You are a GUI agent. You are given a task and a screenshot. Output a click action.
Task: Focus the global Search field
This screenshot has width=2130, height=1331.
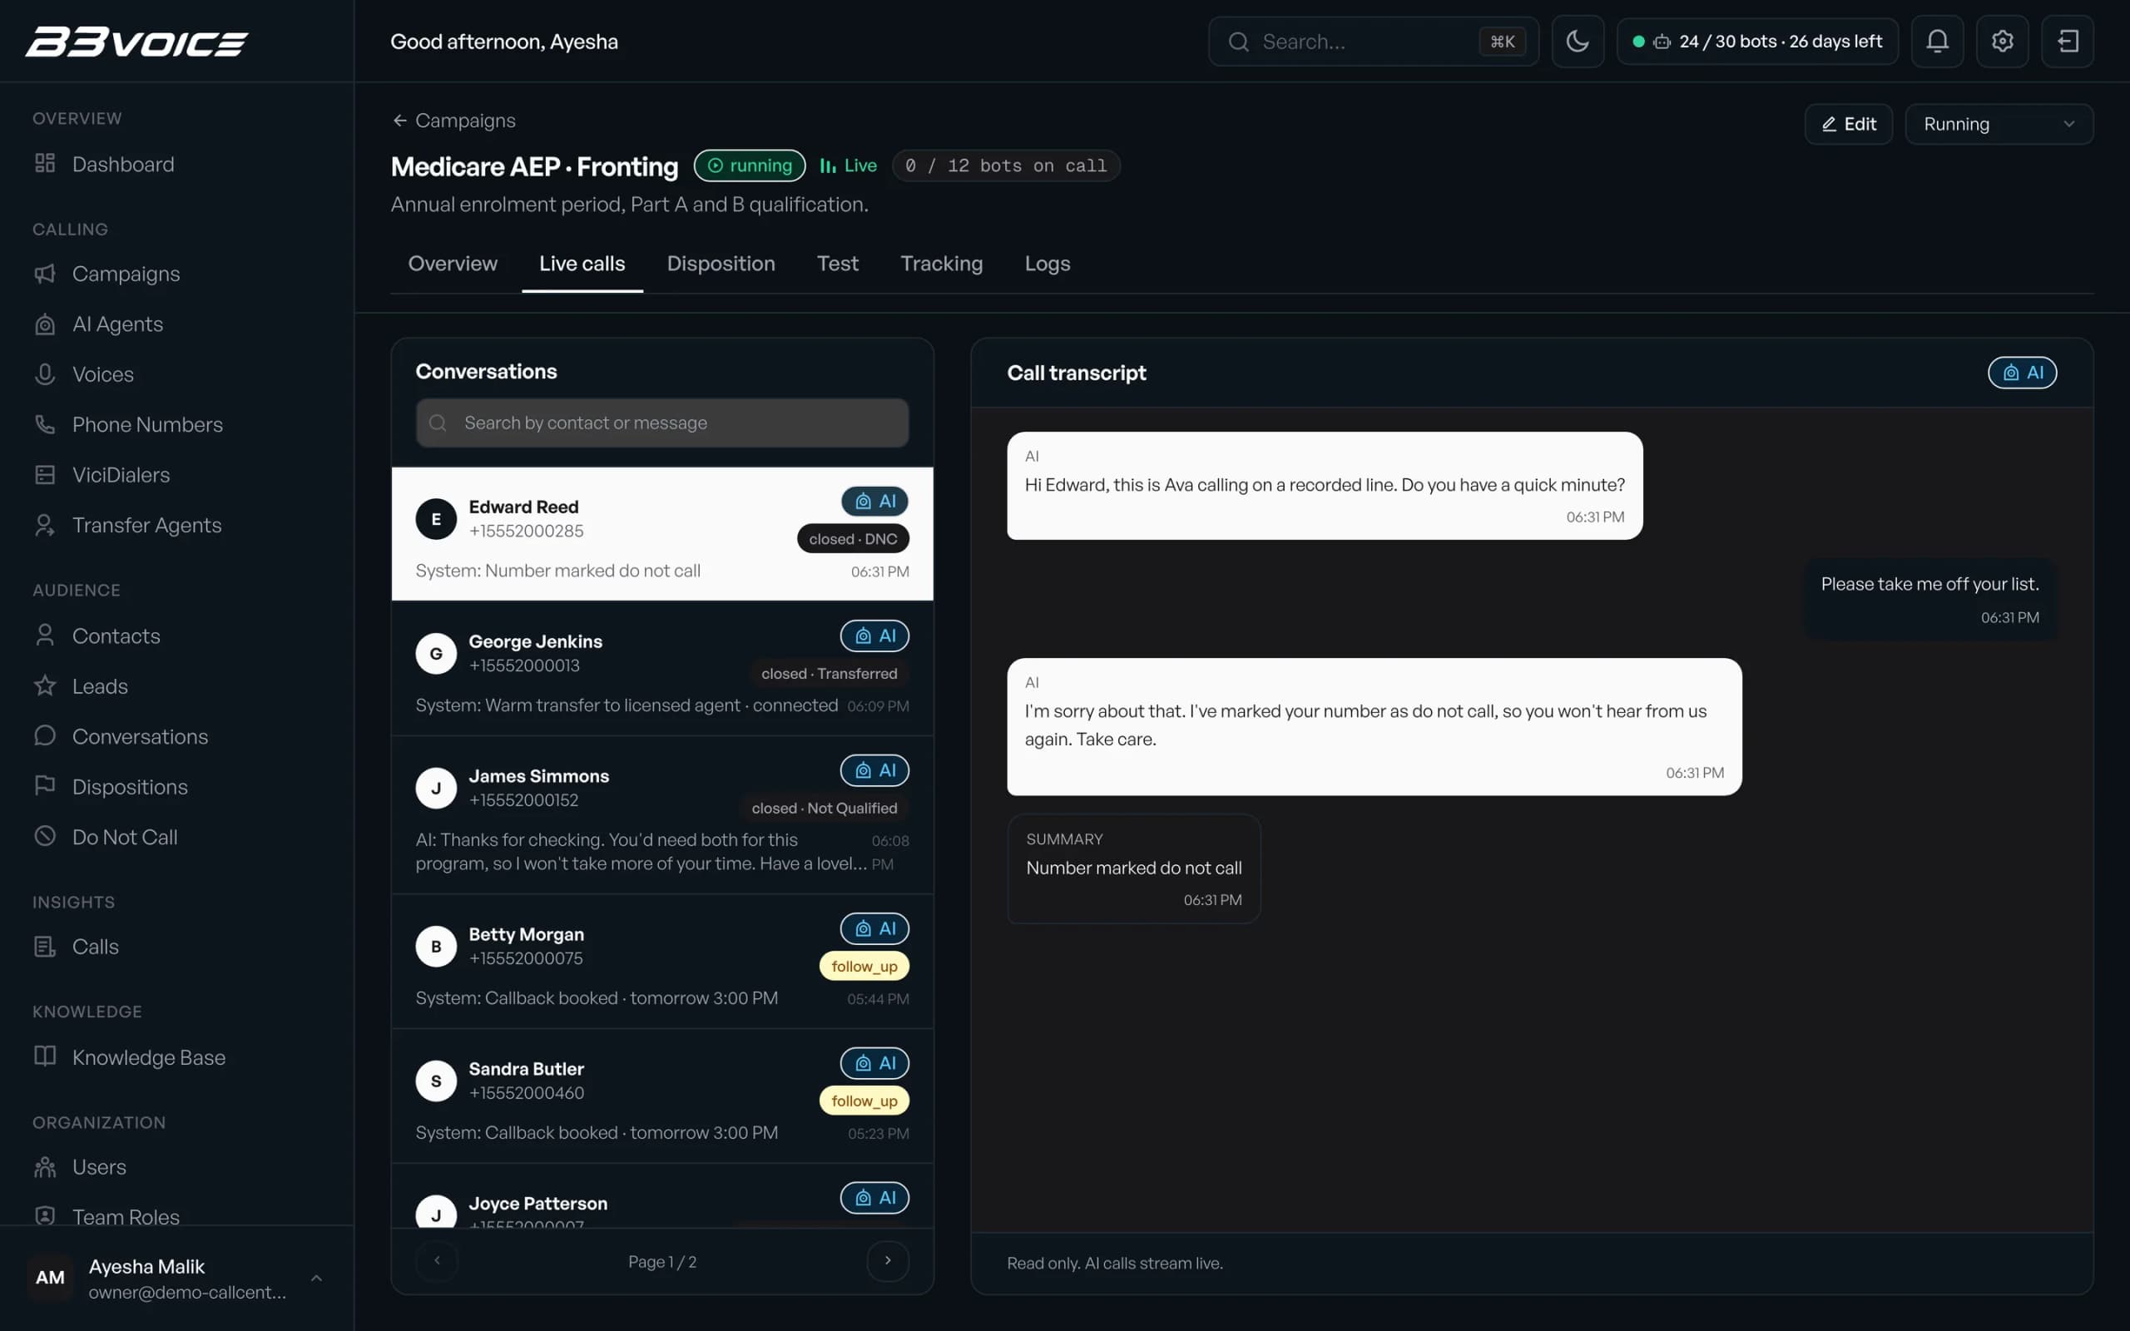(1373, 42)
